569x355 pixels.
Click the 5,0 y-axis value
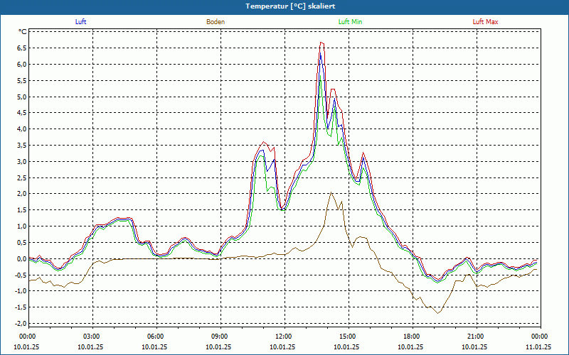coord(22,97)
